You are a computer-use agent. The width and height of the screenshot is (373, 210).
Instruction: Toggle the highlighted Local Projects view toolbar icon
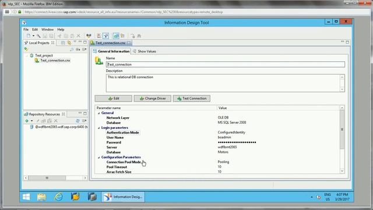[x=105, y=36]
